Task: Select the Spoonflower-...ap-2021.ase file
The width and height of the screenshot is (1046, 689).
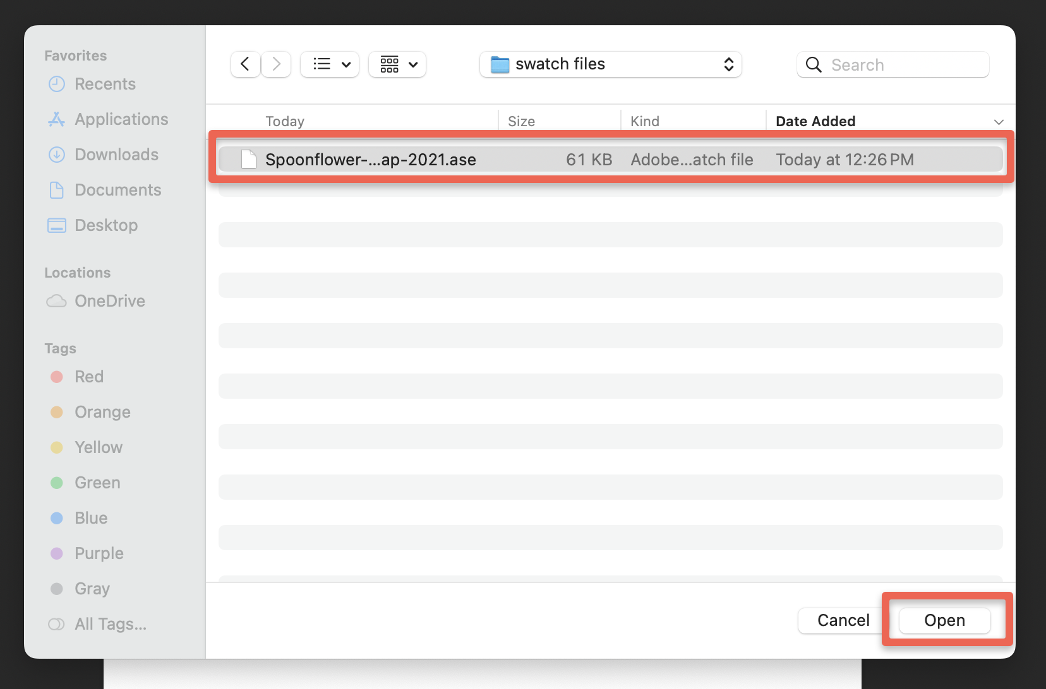Action: [x=610, y=159]
